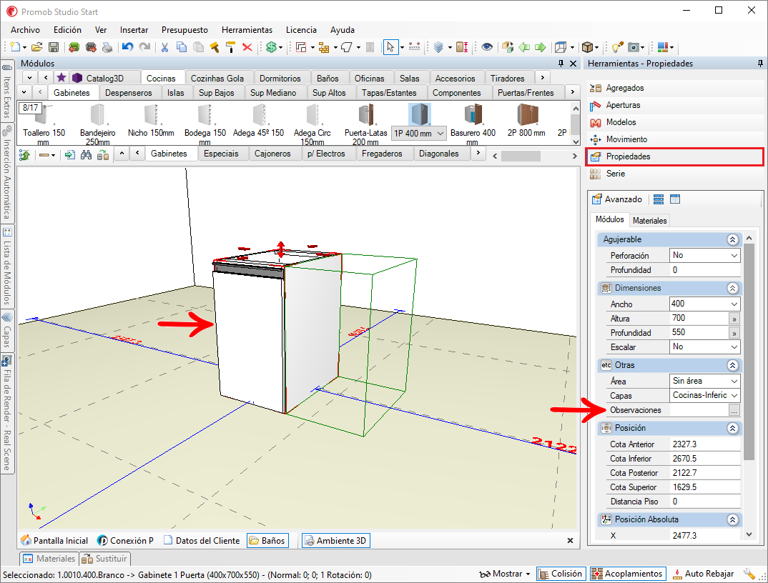The image size is (768, 583).
Task: Click the green left arrow icon
Action: [524, 47]
